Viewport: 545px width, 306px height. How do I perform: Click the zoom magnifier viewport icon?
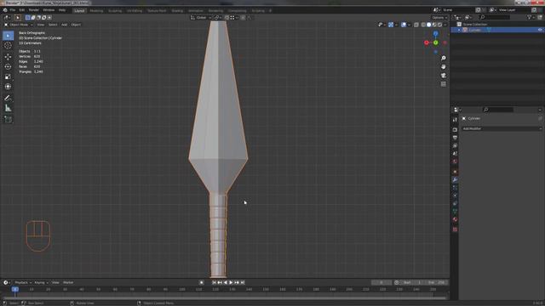444,58
